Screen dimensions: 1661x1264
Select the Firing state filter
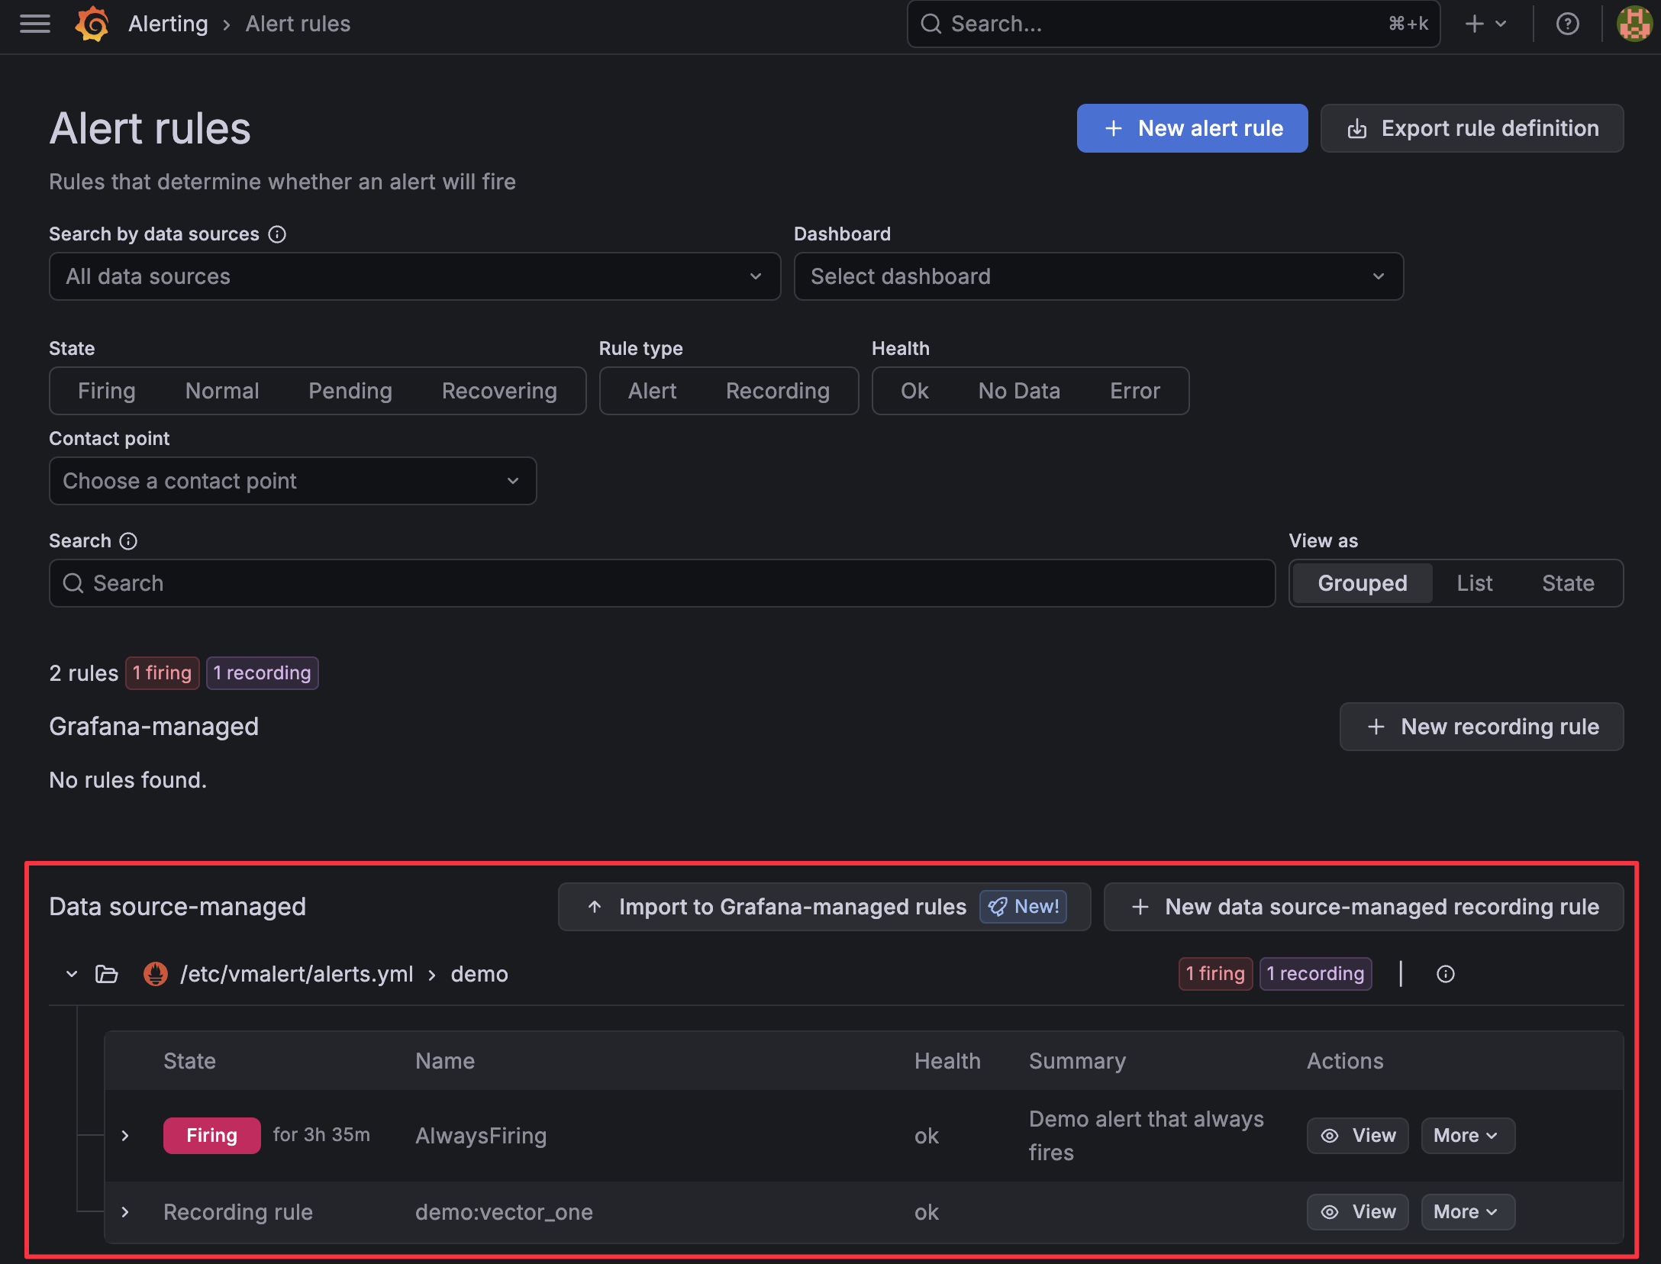(x=107, y=391)
